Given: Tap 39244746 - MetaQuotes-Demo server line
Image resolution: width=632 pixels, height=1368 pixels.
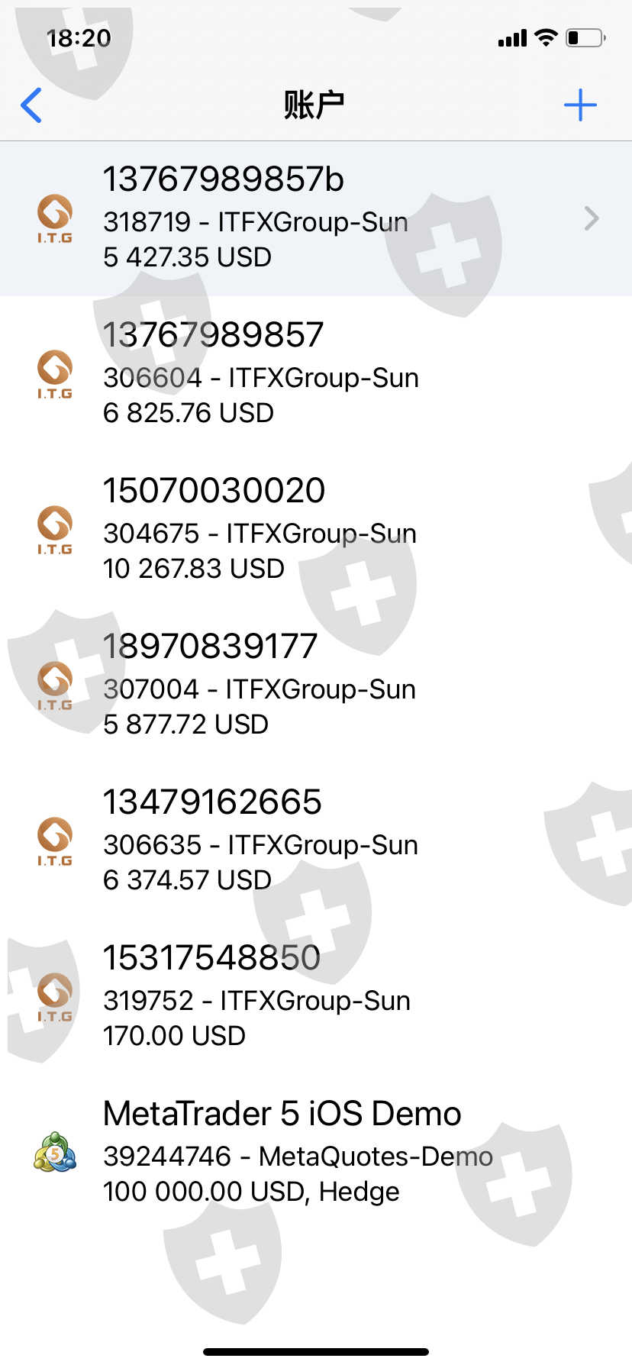Looking at the screenshot, I should coord(298,1157).
